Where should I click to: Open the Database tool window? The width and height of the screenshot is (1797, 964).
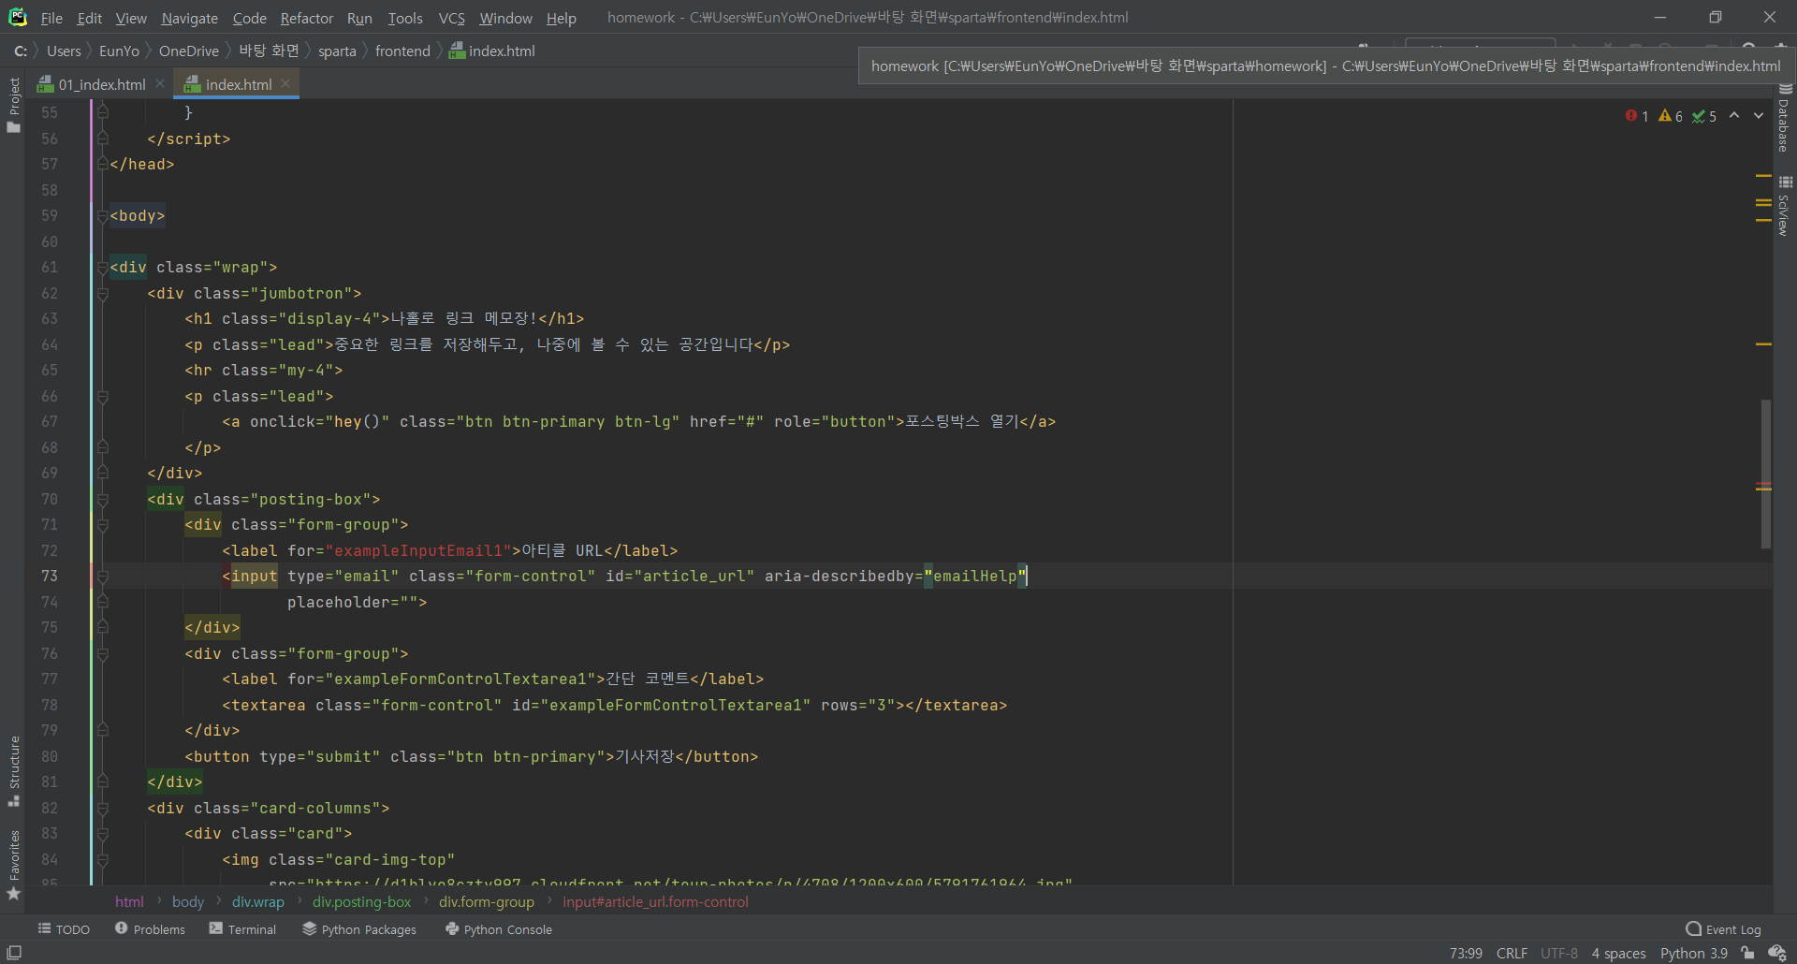pos(1785,118)
